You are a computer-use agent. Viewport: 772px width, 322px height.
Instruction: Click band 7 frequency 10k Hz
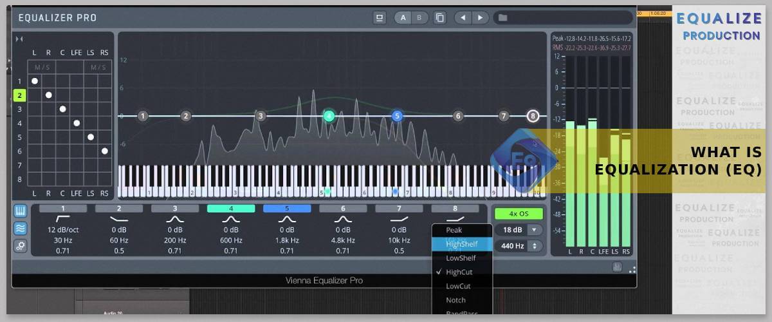click(x=399, y=240)
